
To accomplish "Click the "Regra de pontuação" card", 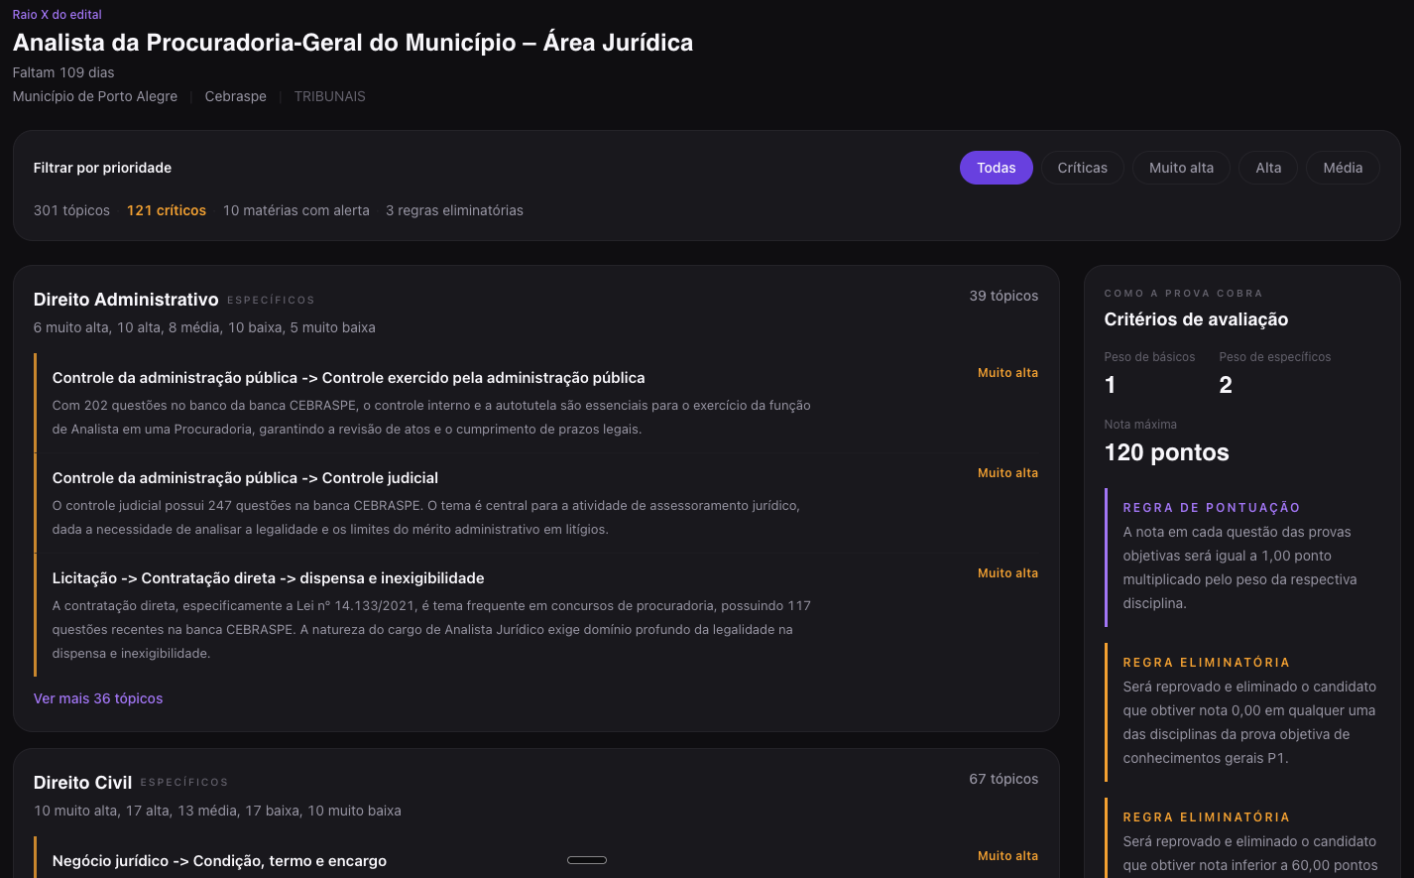I will click(x=1243, y=556).
